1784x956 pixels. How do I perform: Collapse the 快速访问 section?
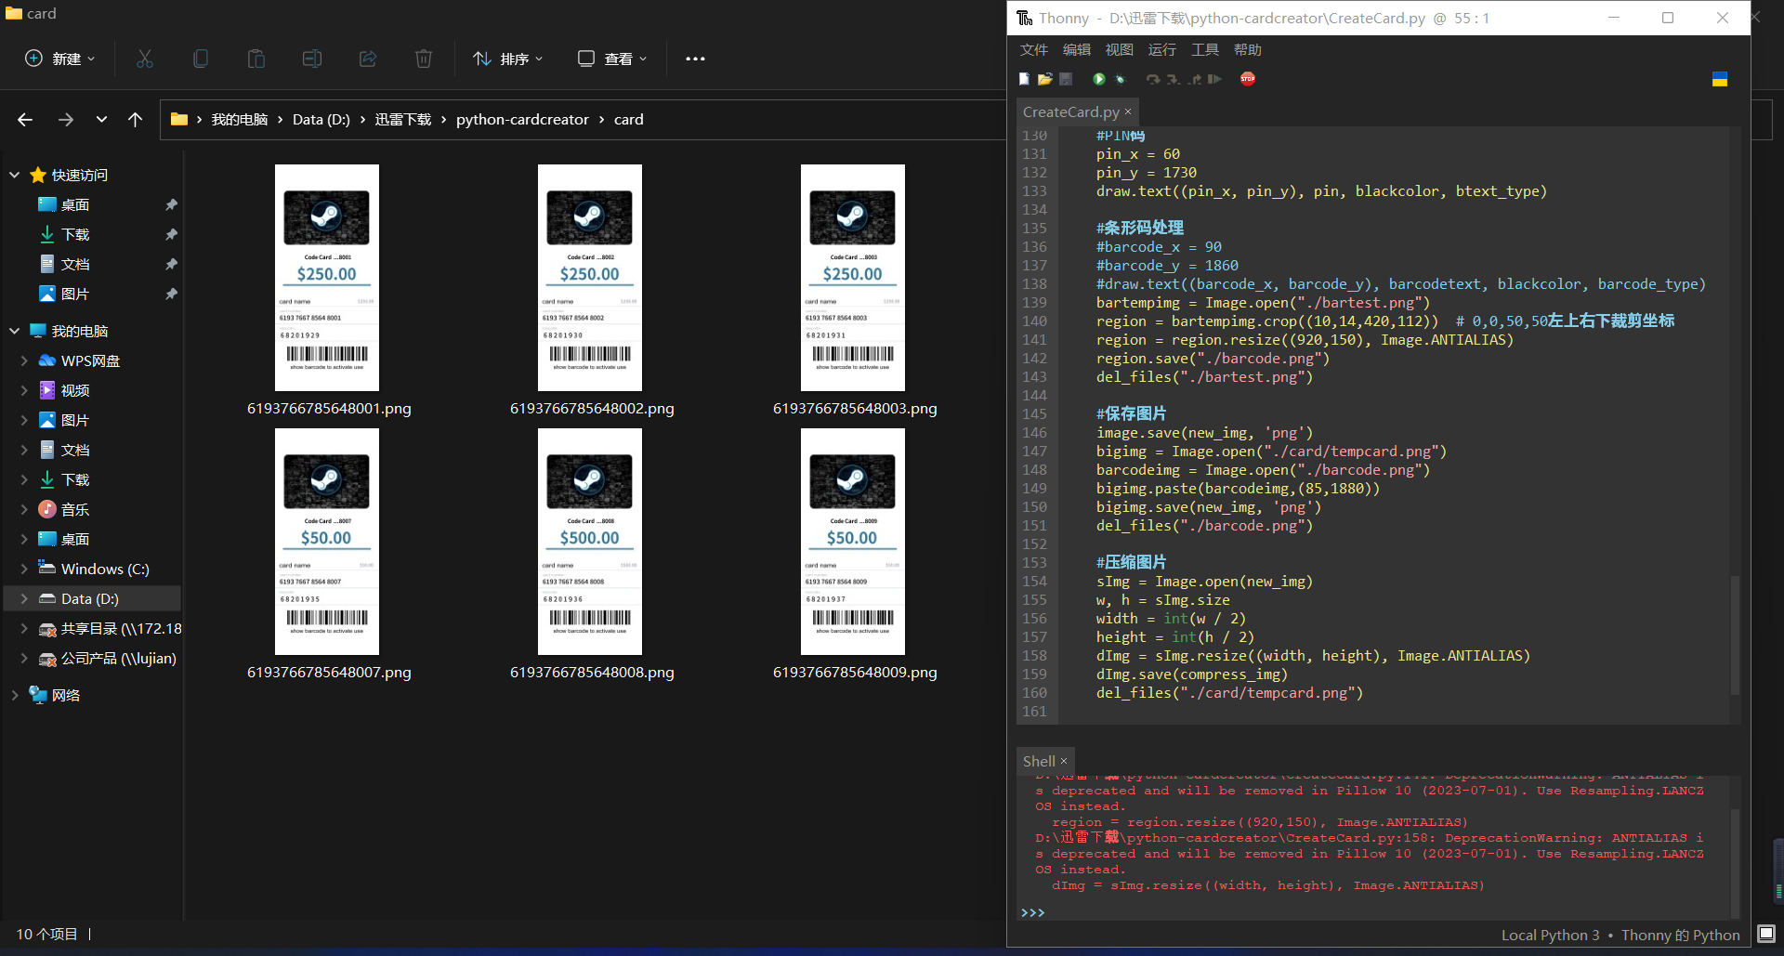tap(14, 175)
